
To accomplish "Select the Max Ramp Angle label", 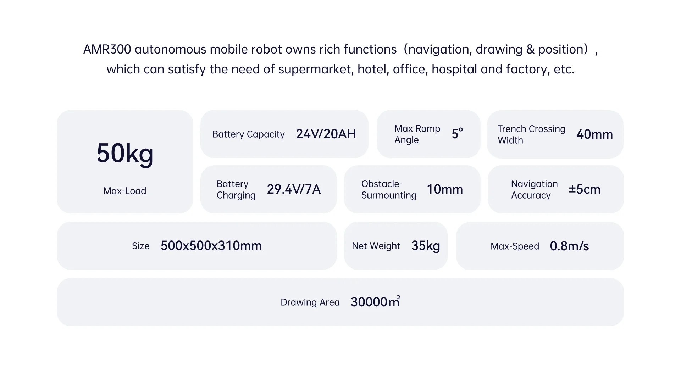I will (417, 134).
